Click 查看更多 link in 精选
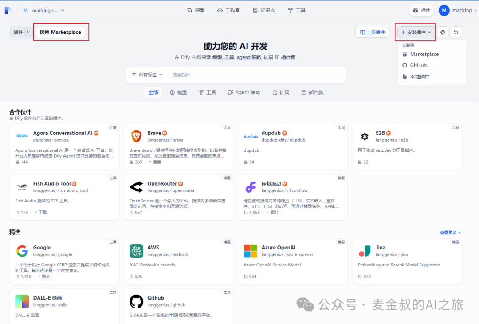The image size is (479, 324). tap(450, 233)
